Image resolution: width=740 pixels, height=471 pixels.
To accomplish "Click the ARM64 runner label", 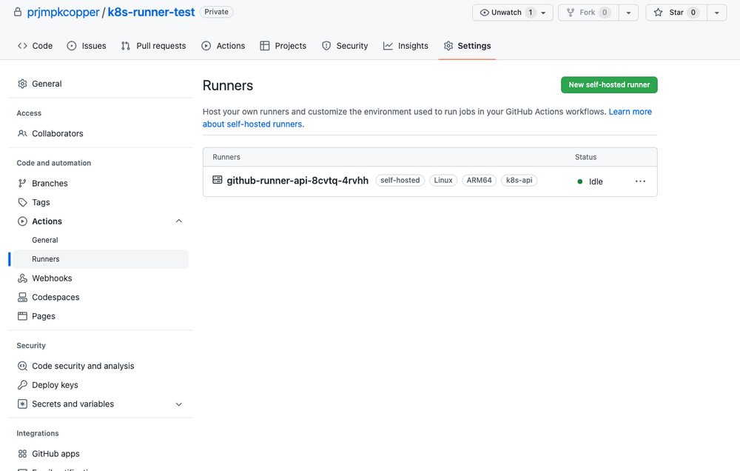I will click(479, 180).
